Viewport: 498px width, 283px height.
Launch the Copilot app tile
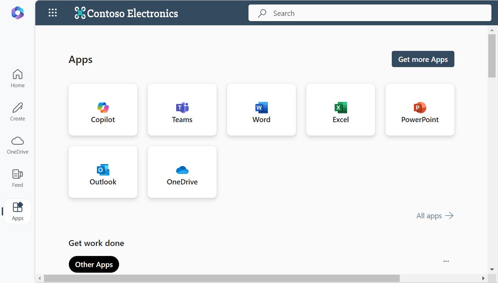pos(103,110)
